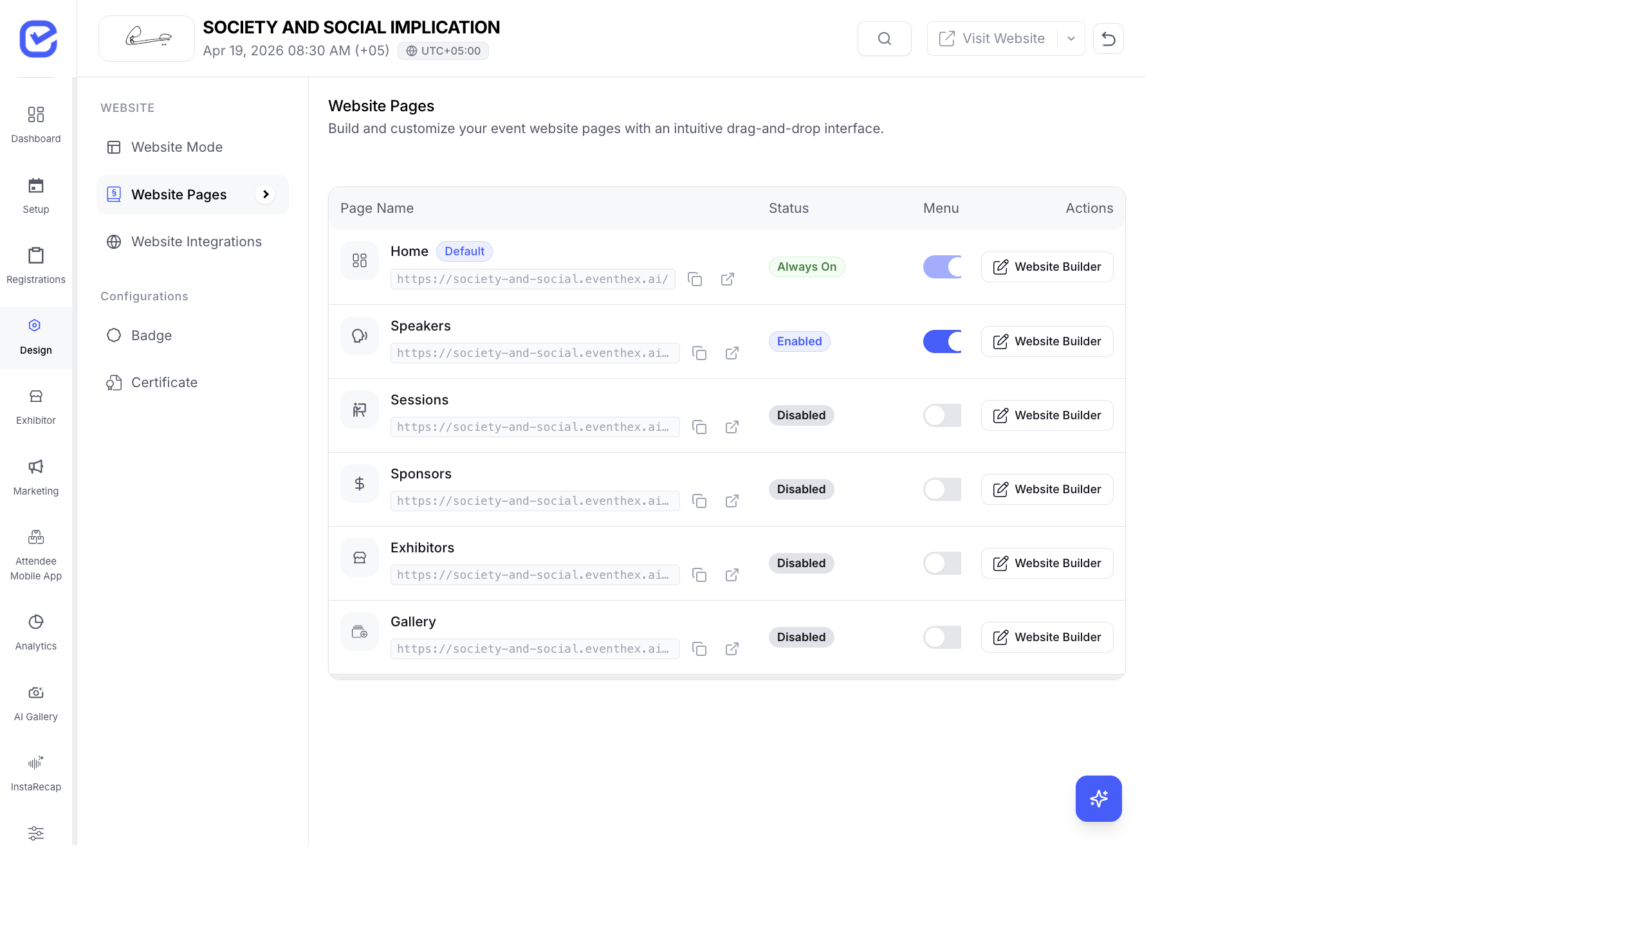The image size is (1647, 926).
Task: Switch to Website Mode
Action: (x=176, y=147)
